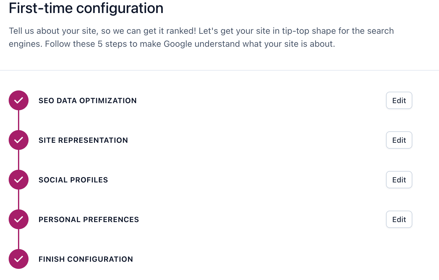Edit the Social Profiles step
439x280 pixels.
(399, 180)
